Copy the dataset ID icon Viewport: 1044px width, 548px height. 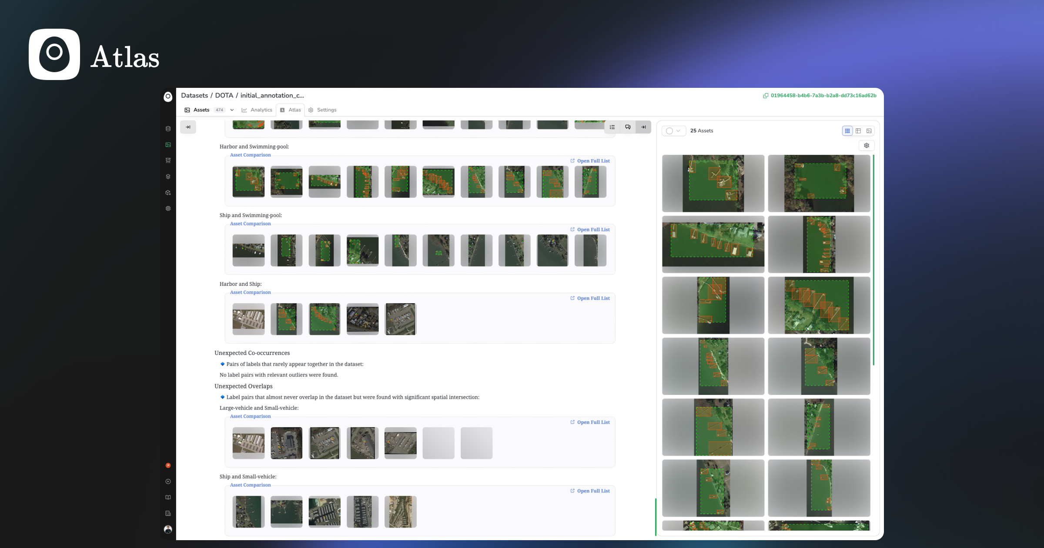coord(766,96)
